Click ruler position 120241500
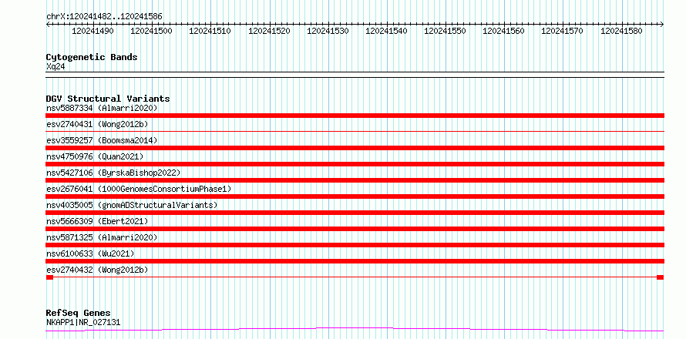 coord(151,32)
